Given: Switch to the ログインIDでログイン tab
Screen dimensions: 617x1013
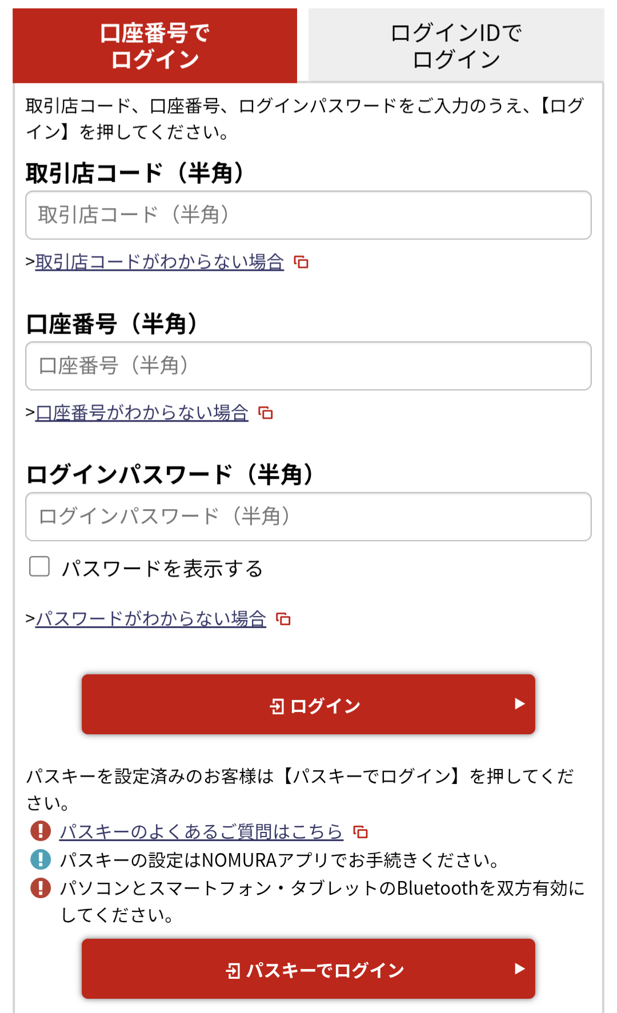Looking at the screenshot, I should pyautogui.click(x=456, y=46).
